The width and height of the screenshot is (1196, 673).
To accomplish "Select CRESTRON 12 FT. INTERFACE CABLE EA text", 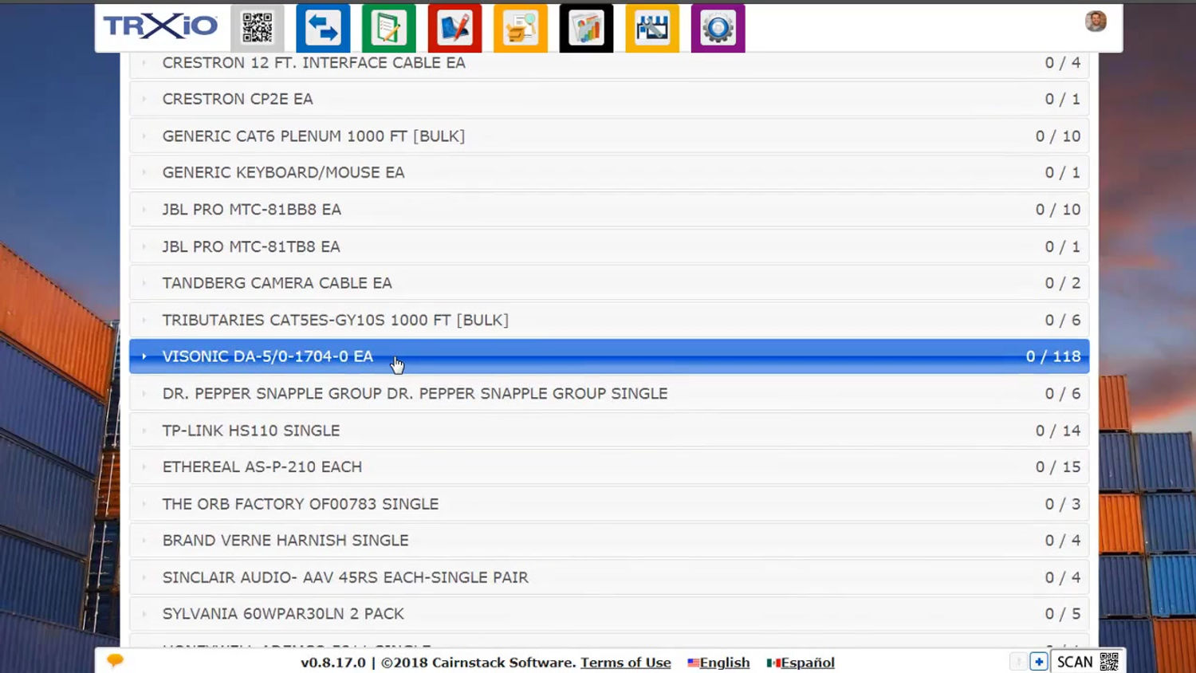I will (313, 62).
